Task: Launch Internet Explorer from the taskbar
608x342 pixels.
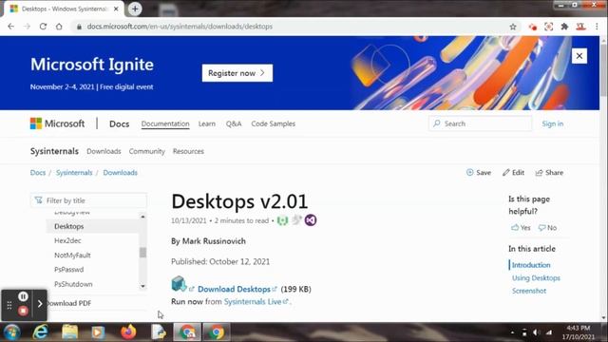Action: tap(40, 332)
